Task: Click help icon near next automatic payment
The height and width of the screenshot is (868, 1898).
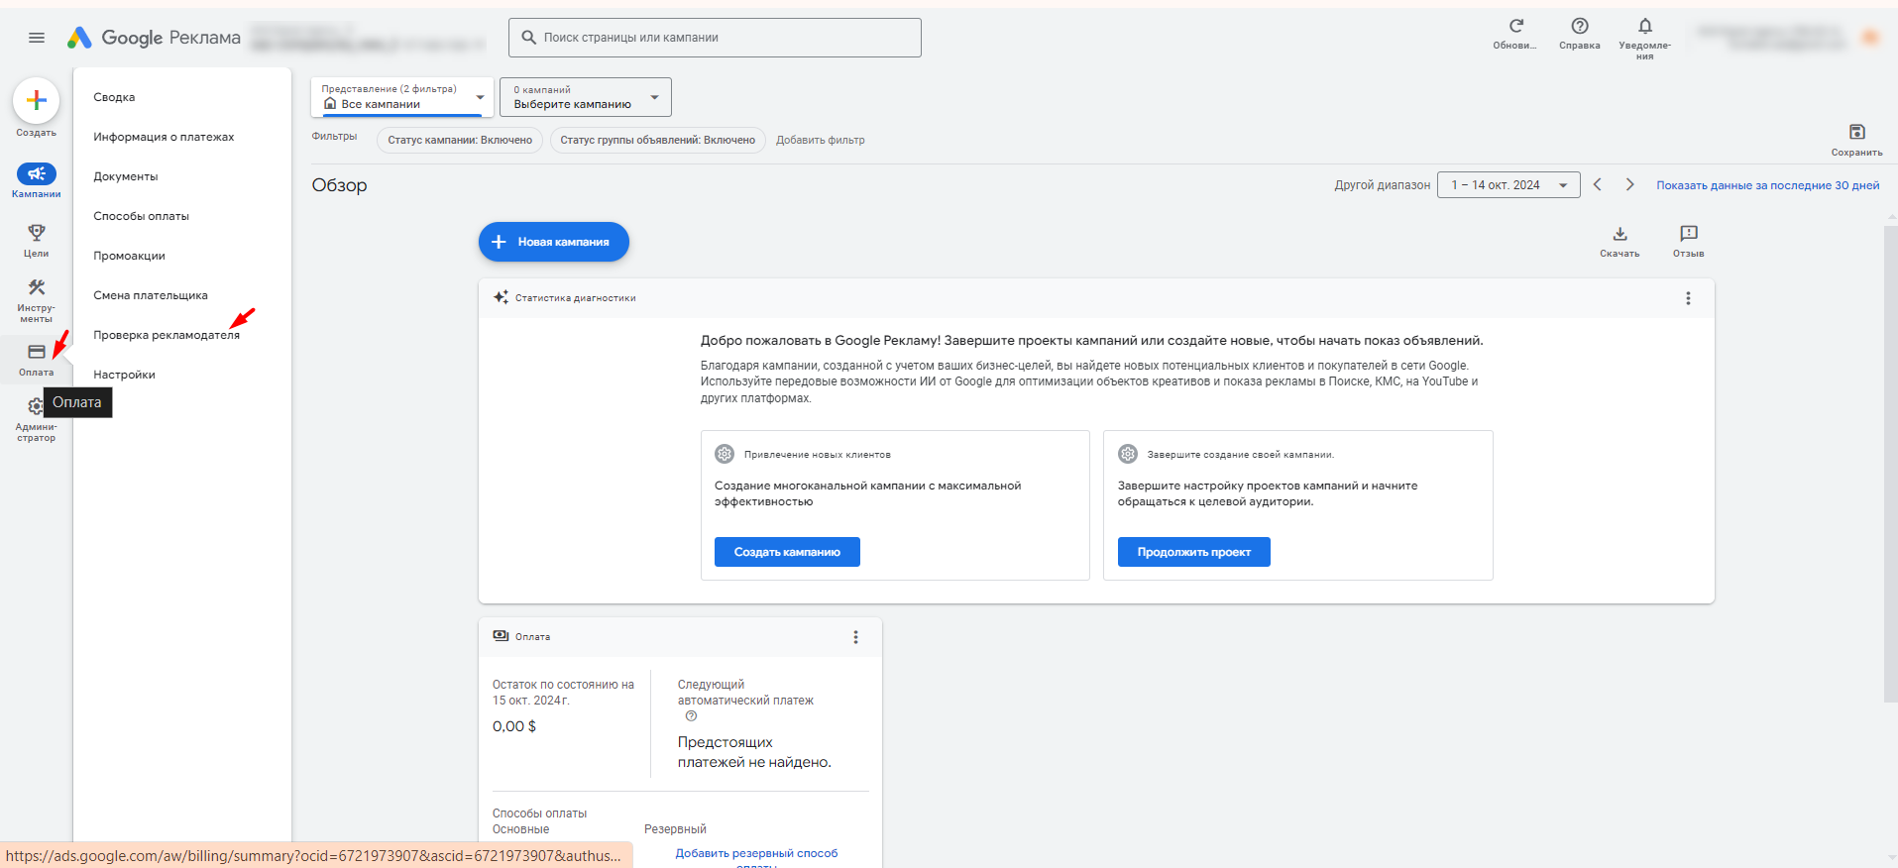Action: (691, 716)
